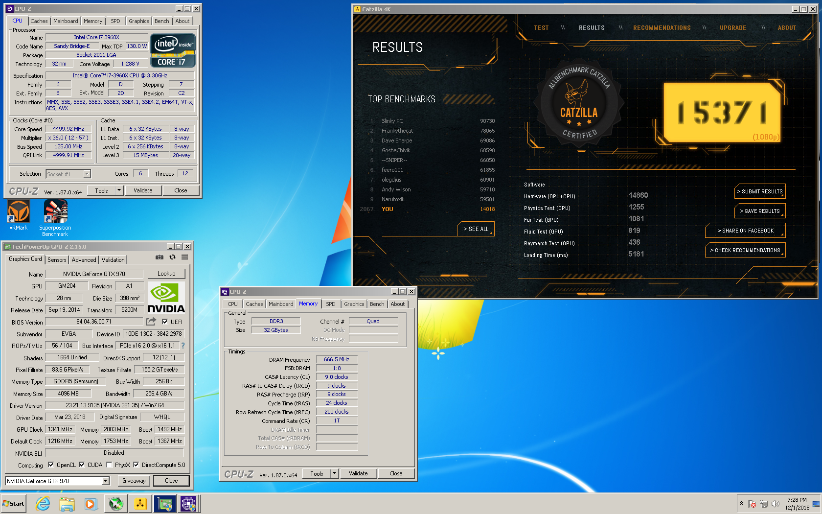Click the GPU-Z screenshot camera icon
The width and height of the screenshot is (822, 514).
pos(160,257)
